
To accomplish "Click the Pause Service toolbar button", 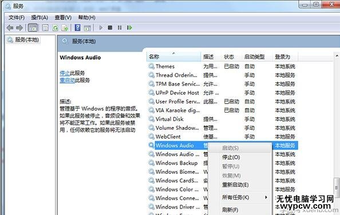I will click(120, 27).
